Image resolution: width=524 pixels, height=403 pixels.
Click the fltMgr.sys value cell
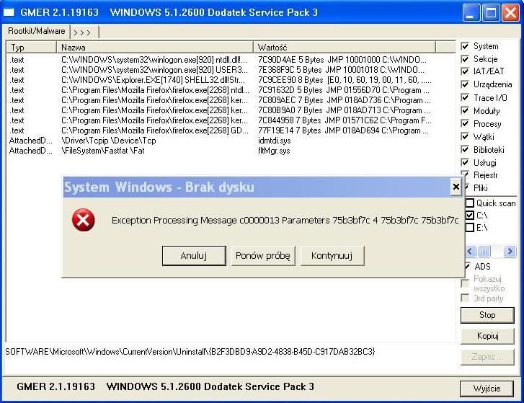274,151
